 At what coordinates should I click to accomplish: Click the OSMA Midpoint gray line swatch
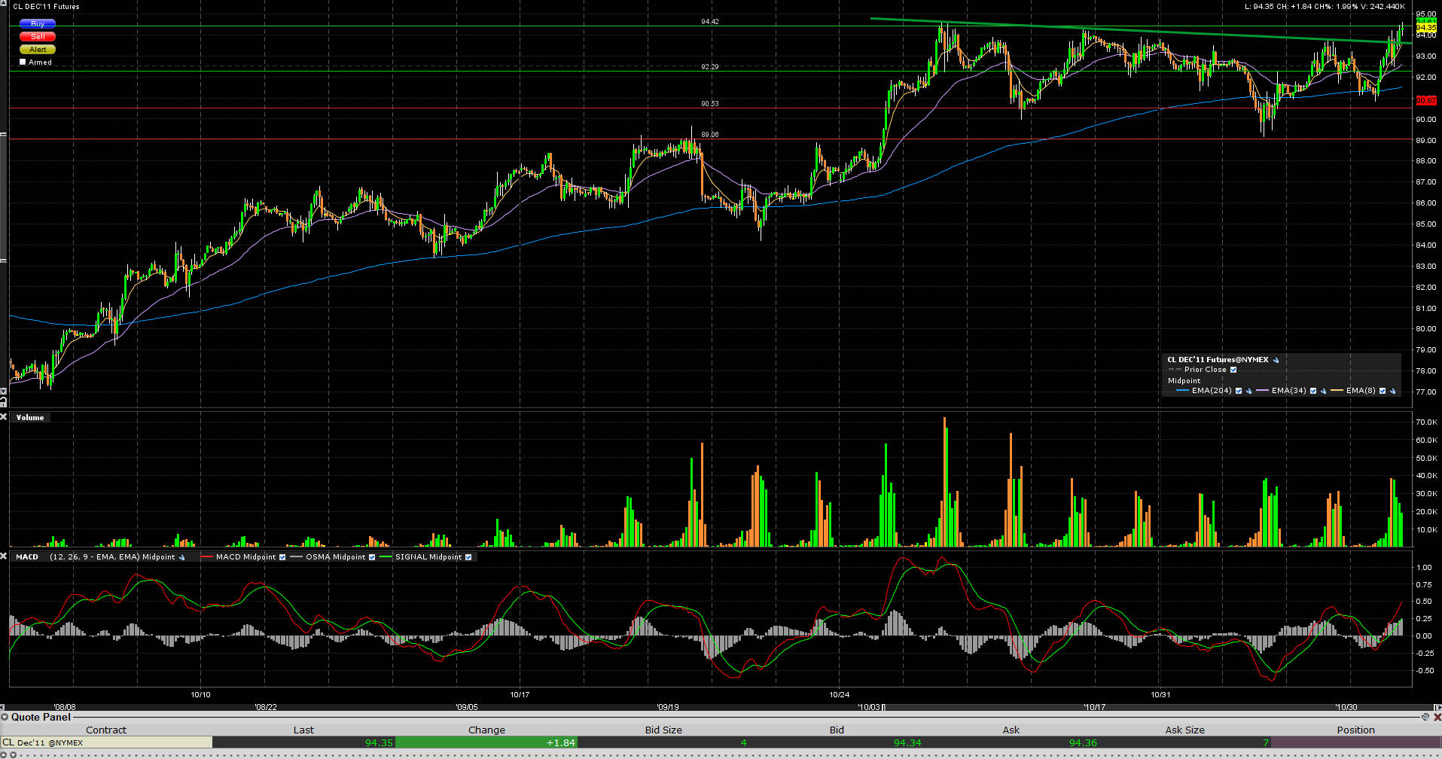tap(297, 557)
